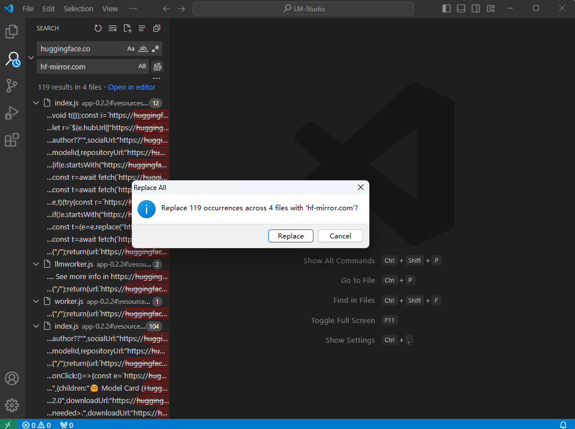Toggle Match Whole Word option
This screenshot has width=575, height=429.
click(x=143, y=48)
